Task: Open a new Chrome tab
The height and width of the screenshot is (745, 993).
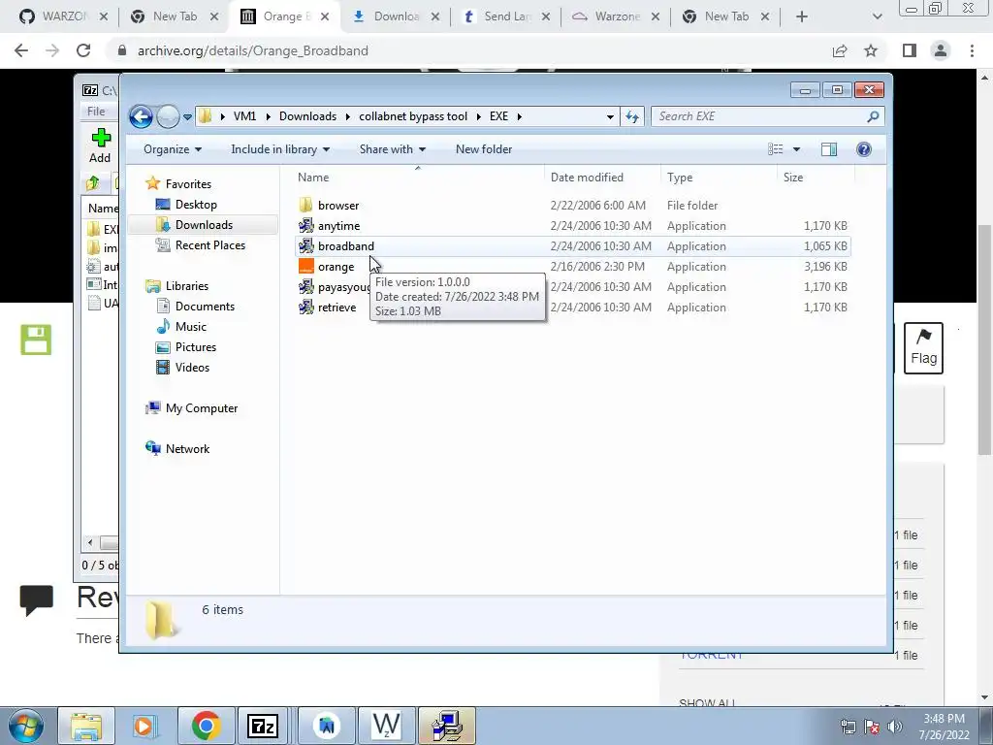Action: (x=802, y=16)
